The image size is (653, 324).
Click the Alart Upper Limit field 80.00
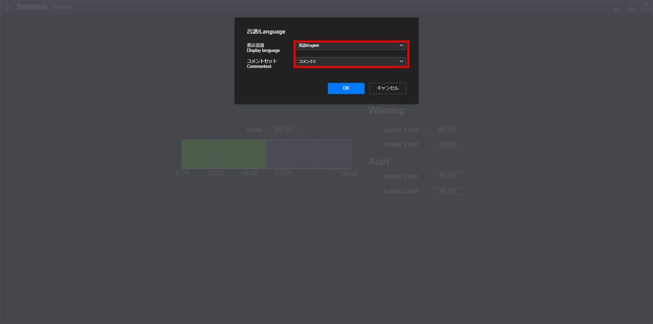(x=447, y=176)
